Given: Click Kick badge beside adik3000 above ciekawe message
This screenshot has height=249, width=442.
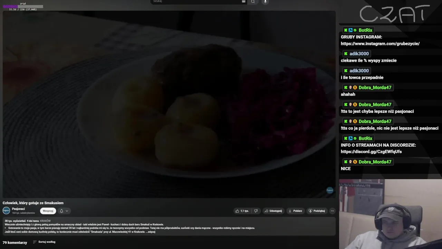Looking at the screenshot, I should 346,54.
